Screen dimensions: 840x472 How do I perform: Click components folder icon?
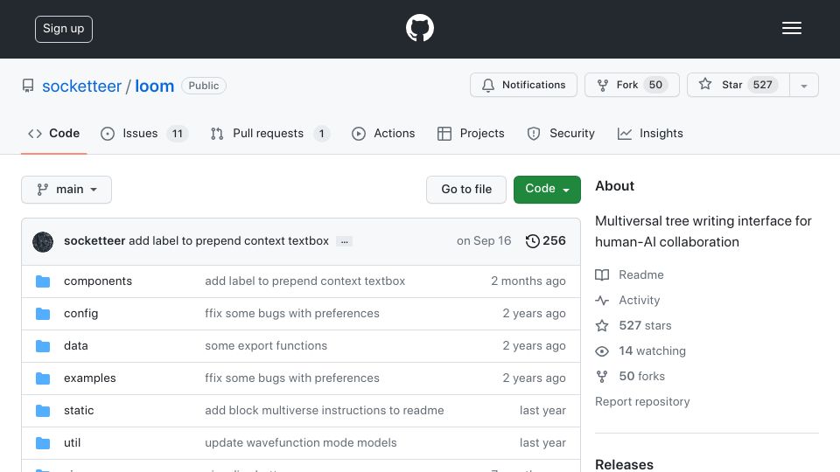tap(43, 281)
